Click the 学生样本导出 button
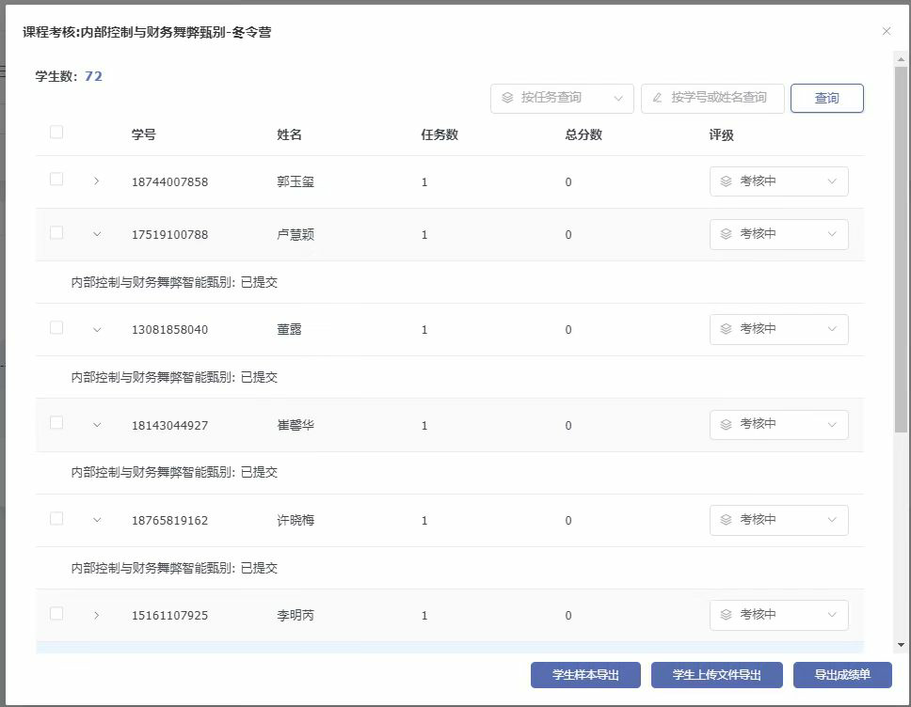 [x=585, y=675]
